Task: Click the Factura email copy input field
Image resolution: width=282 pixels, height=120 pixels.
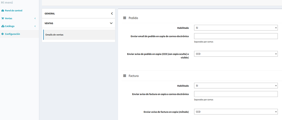Action: [x=236, y=94]
